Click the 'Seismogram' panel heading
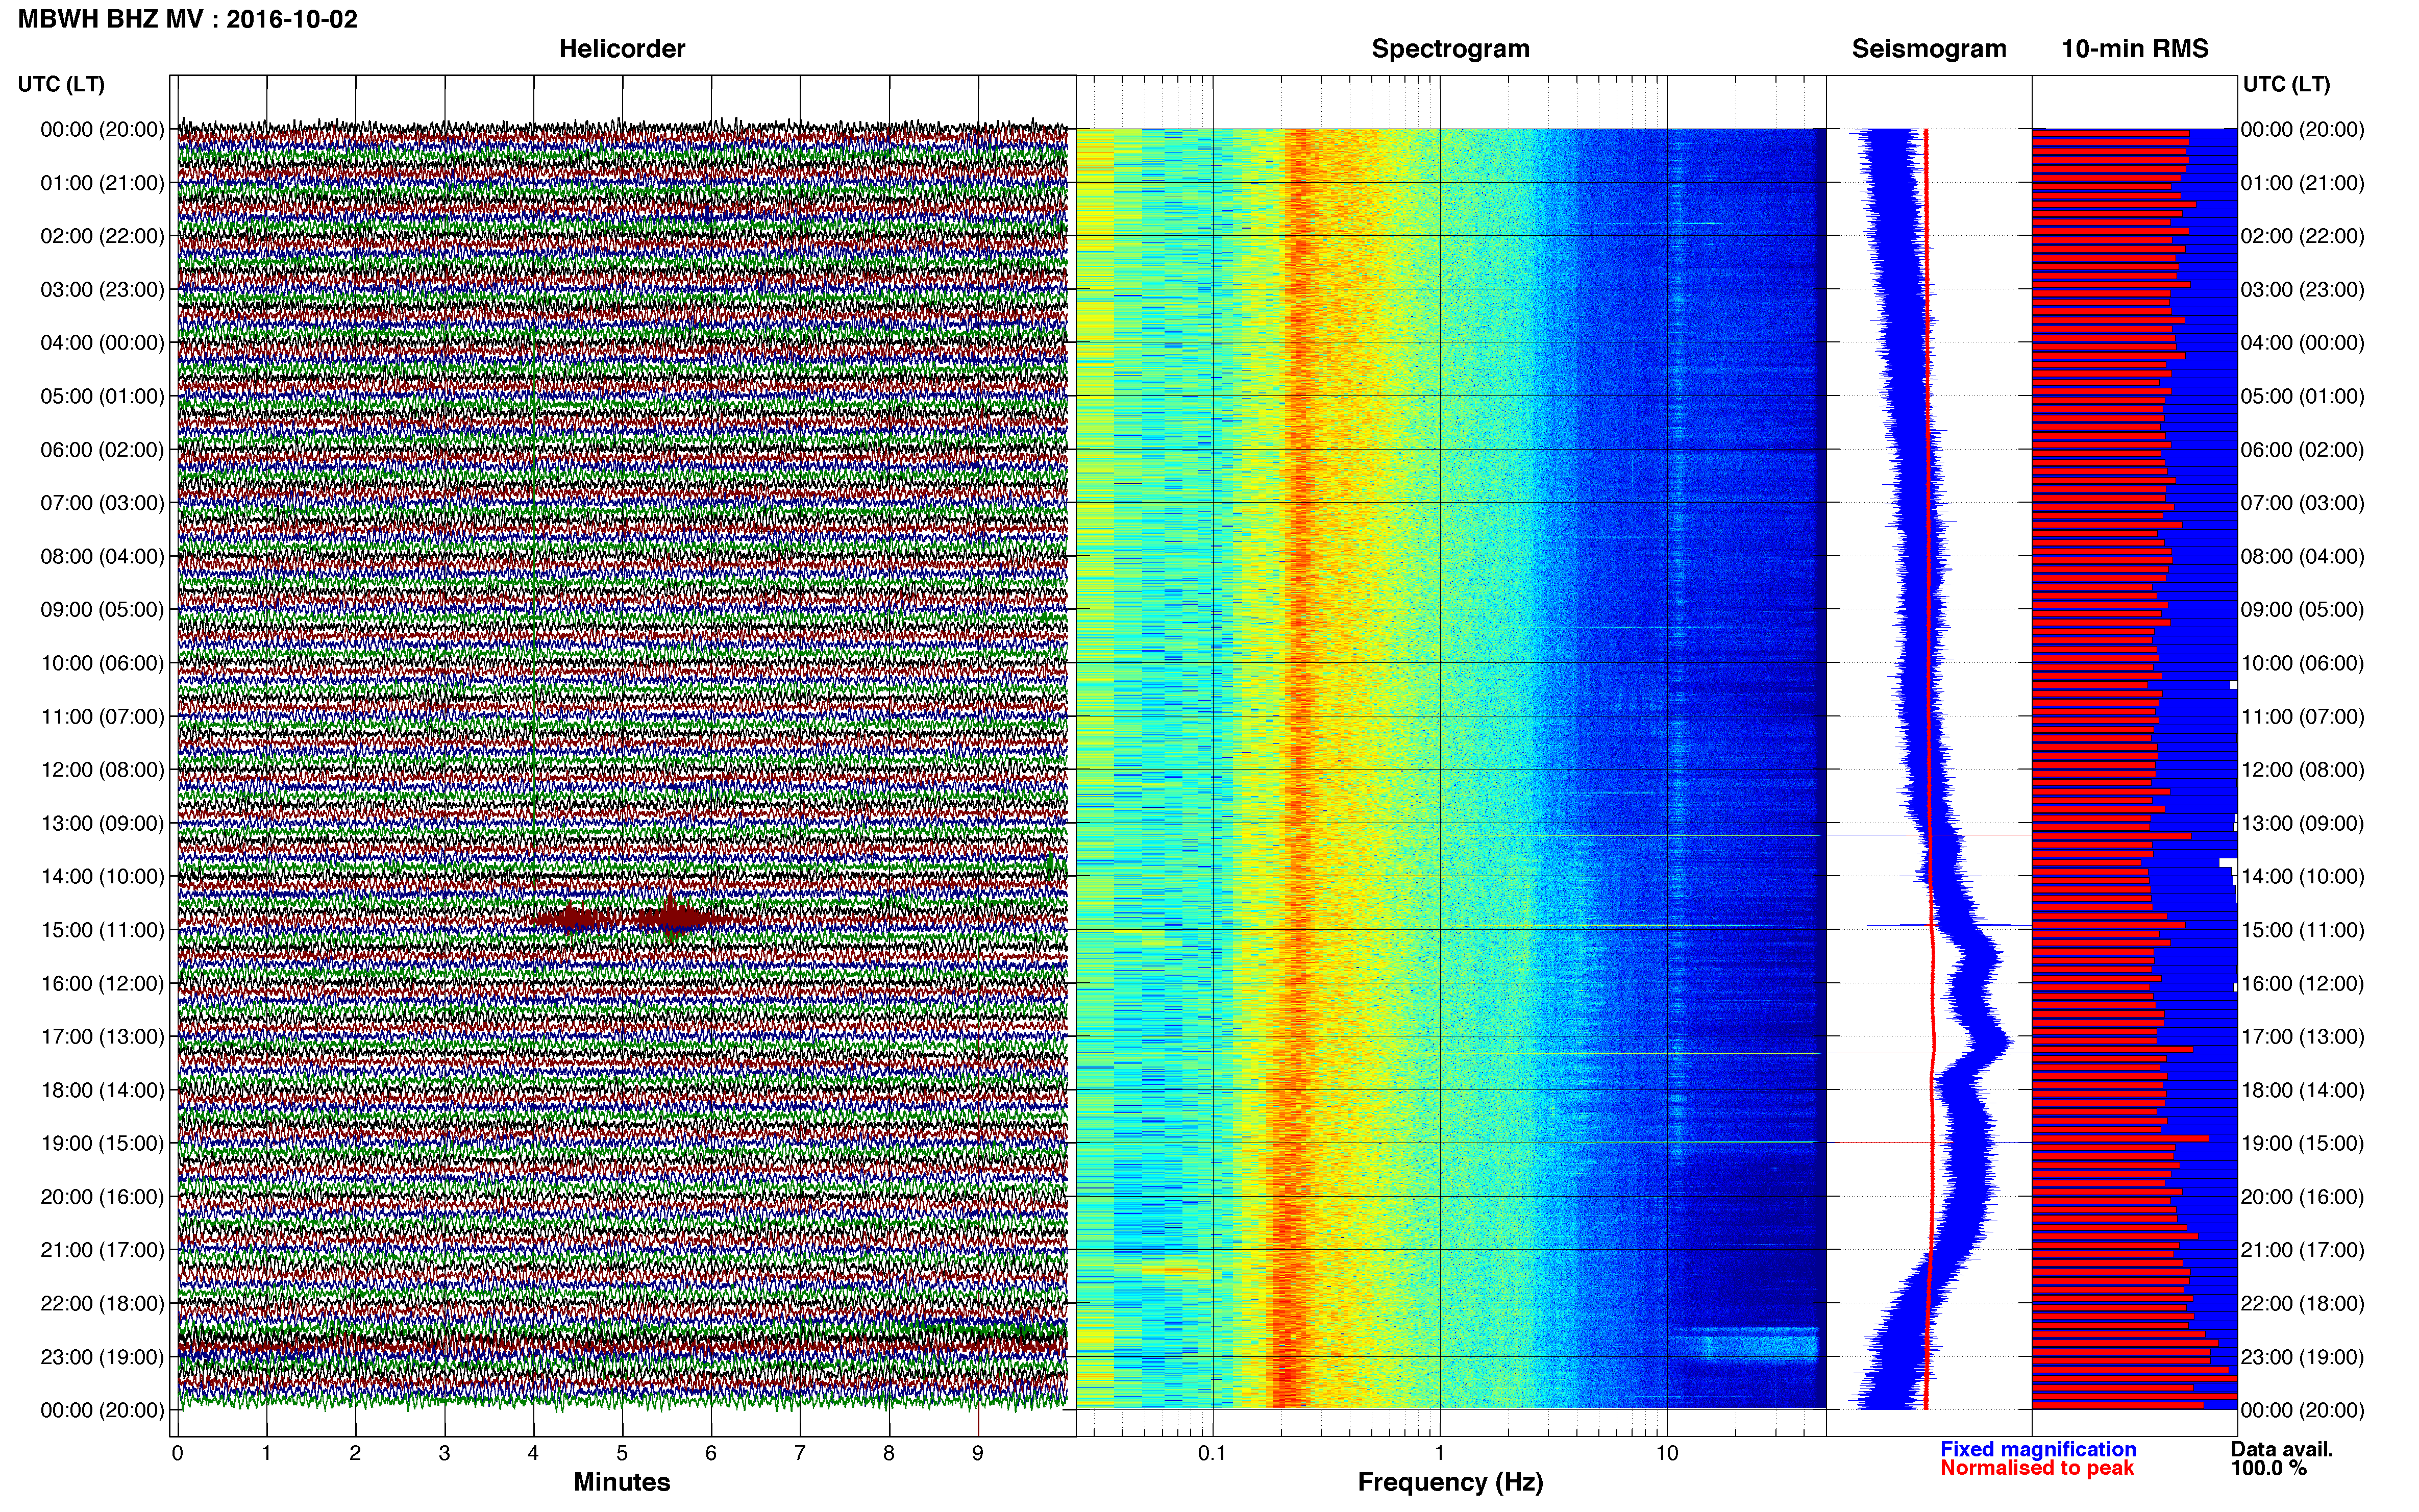This screenshot has height=1512, width=2419. pos(1929,48)
